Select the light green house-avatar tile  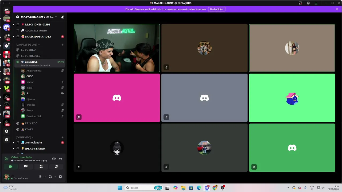[292, 98]
